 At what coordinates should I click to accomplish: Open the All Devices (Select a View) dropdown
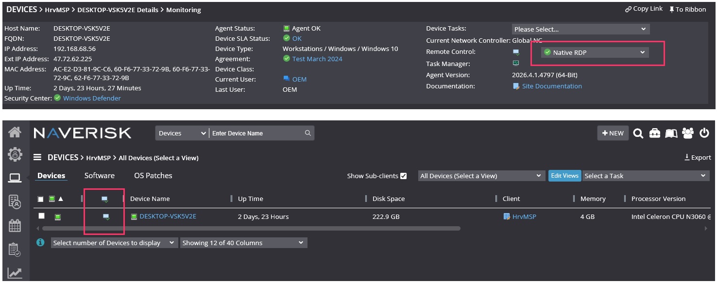(481, 176)
